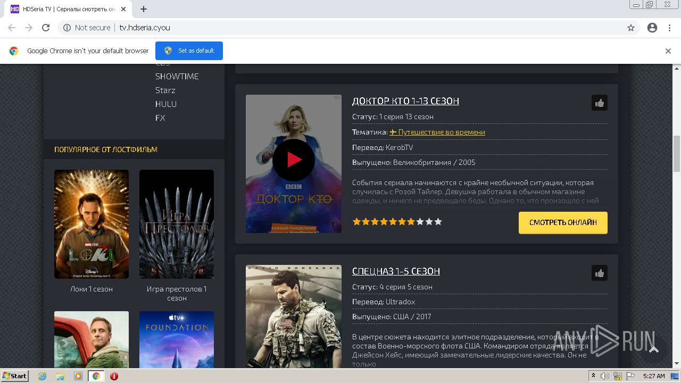Click Популярное от Лостфильм heading

coord(106,149)
